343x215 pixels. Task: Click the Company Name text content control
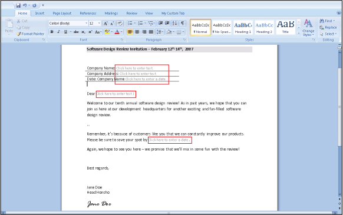tap(134, 68)
